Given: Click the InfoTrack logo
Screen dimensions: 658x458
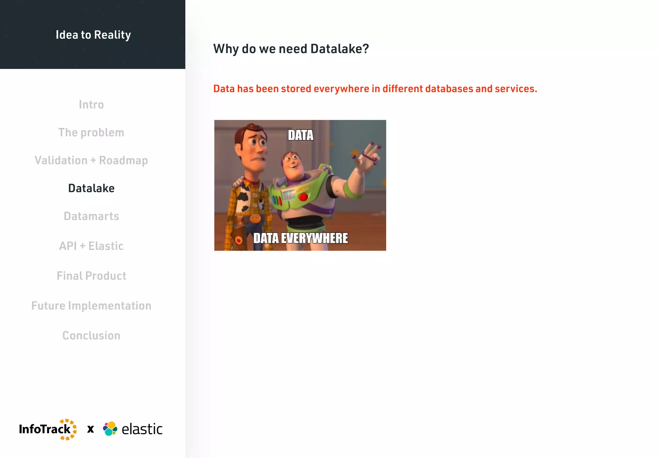Looking at the screenshot, I should (48, 429).
